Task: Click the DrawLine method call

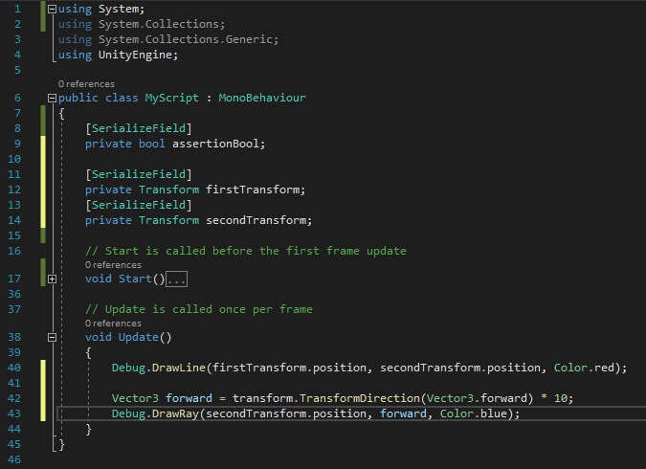Action: (176, 368)
